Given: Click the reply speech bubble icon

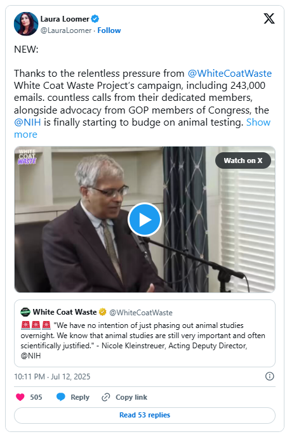Looking at the screenshot, I should pos(60,397).
